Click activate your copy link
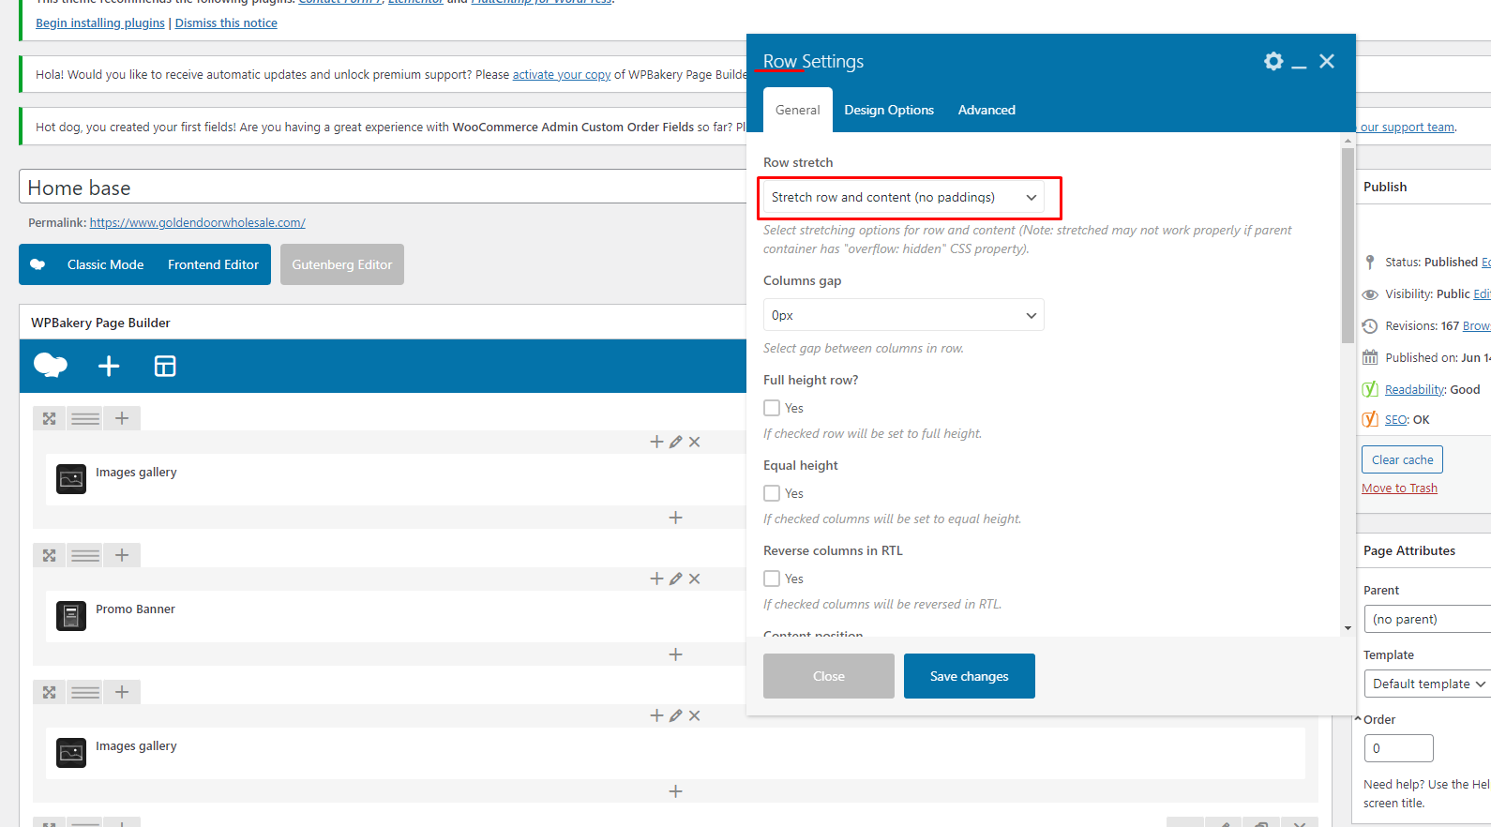 [562, 74]
